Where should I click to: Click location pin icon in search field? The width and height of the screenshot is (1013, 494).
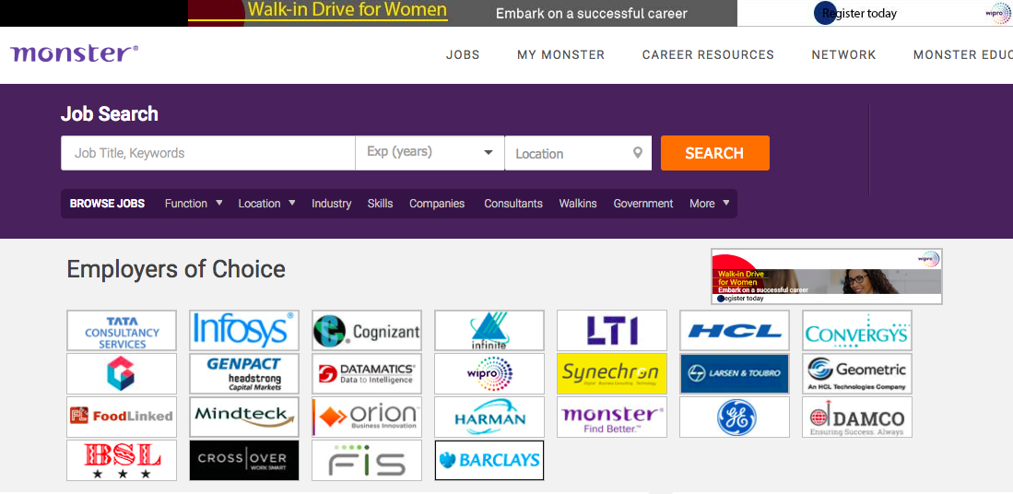click(637, 153)
